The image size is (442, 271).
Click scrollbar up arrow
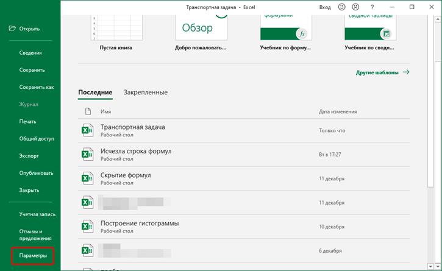(x=438, y=19)
